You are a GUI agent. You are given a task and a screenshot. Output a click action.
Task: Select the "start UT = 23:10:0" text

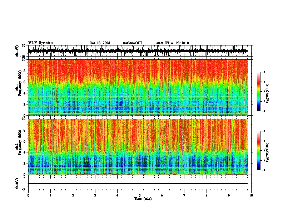pos(173,43)
